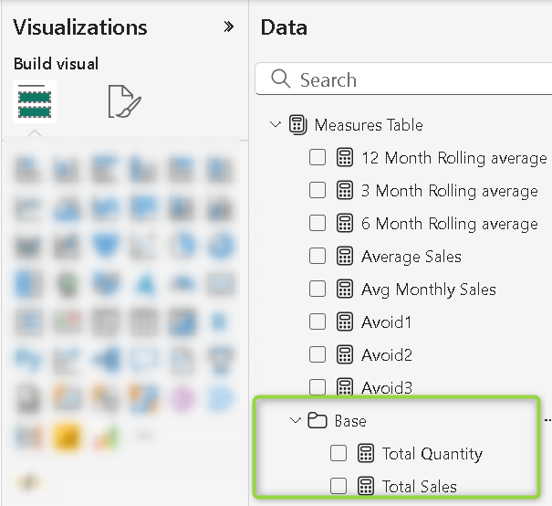Click the calculator icon next to Avoid2
This screenshot has width=552, height=506.
pyautogui.click(x=345, y=354)
